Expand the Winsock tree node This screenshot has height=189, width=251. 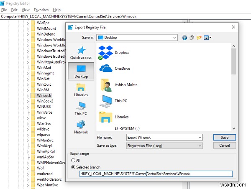point(28,96)
